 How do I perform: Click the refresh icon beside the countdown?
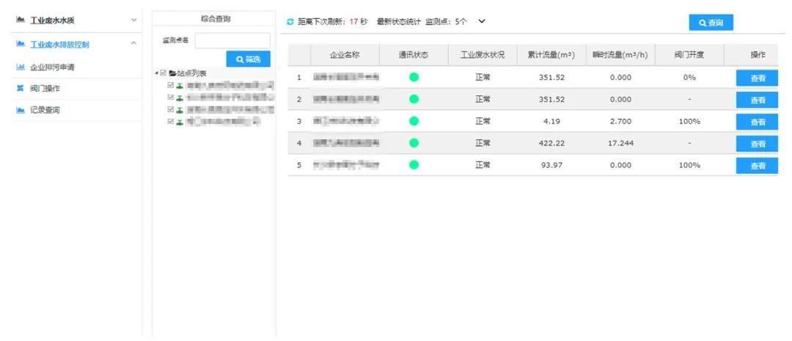point(290,22)
